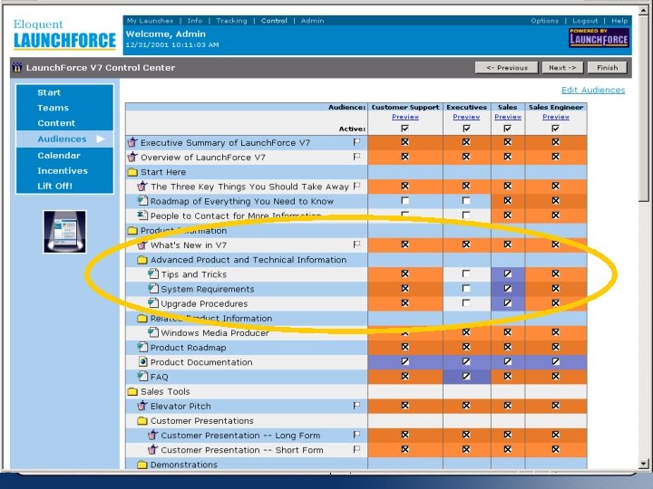653x489 pixels.
Task: Click the Elevator Pitch row icon
Action: (x=142, y=406)
